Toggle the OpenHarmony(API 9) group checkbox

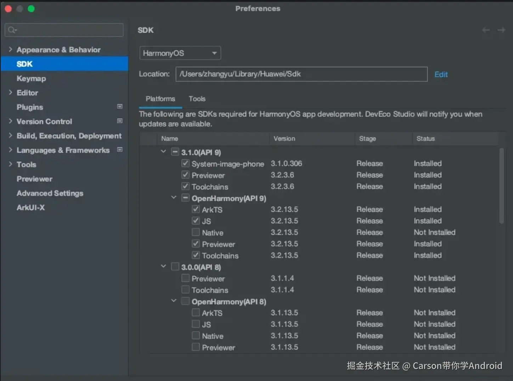(185, 198)
